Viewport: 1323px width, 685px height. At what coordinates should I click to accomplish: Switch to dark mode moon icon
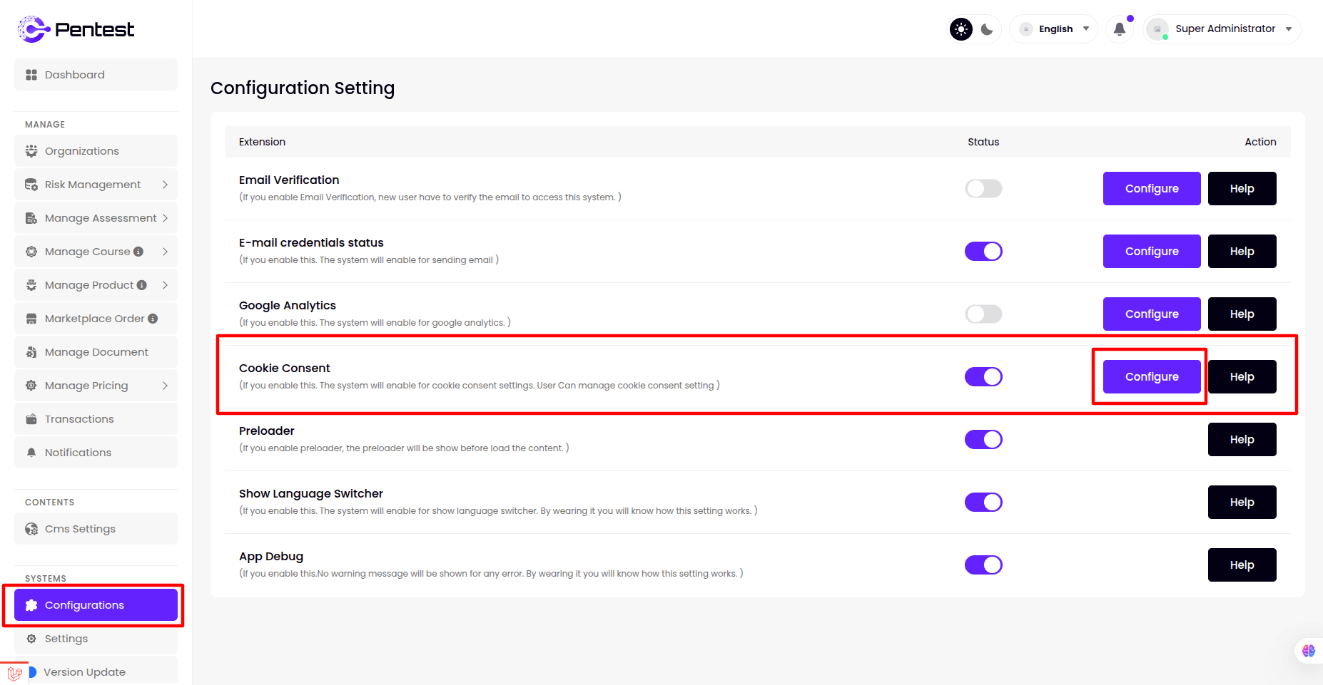point(987,29)
